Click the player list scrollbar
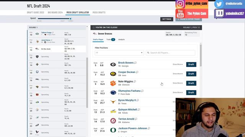The height and width of the screenshot is (137, 245). coord(201,55)
